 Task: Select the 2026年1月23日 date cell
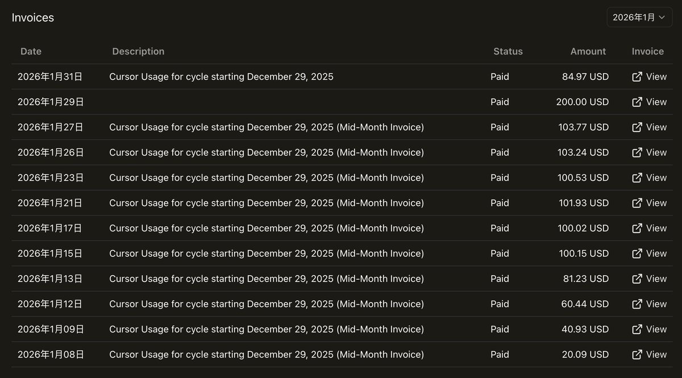(51, 177)
